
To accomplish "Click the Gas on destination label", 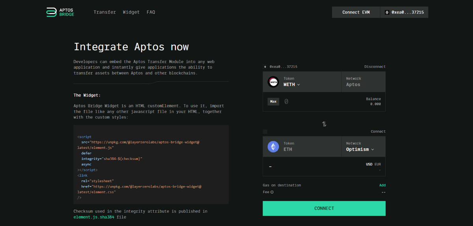I will click(x=282, y=185).
